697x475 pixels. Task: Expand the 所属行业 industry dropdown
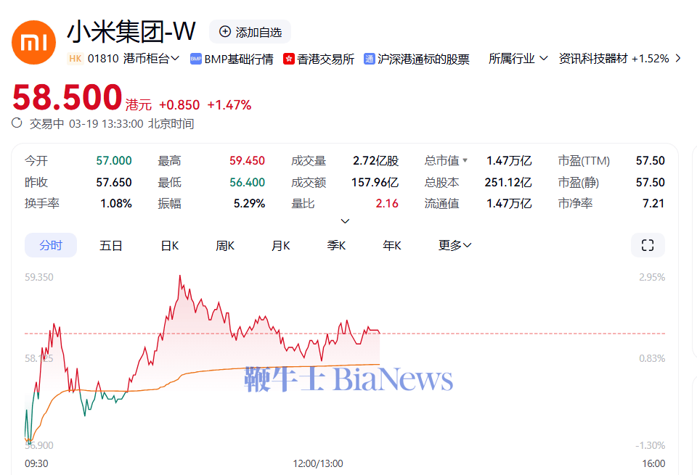tap(518, 59)
